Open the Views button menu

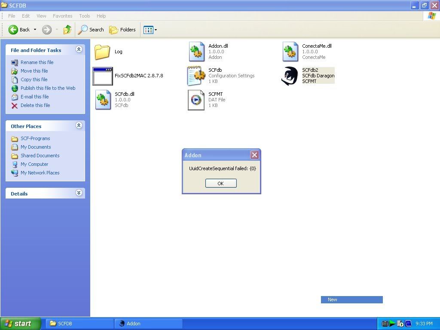point(150,30)
